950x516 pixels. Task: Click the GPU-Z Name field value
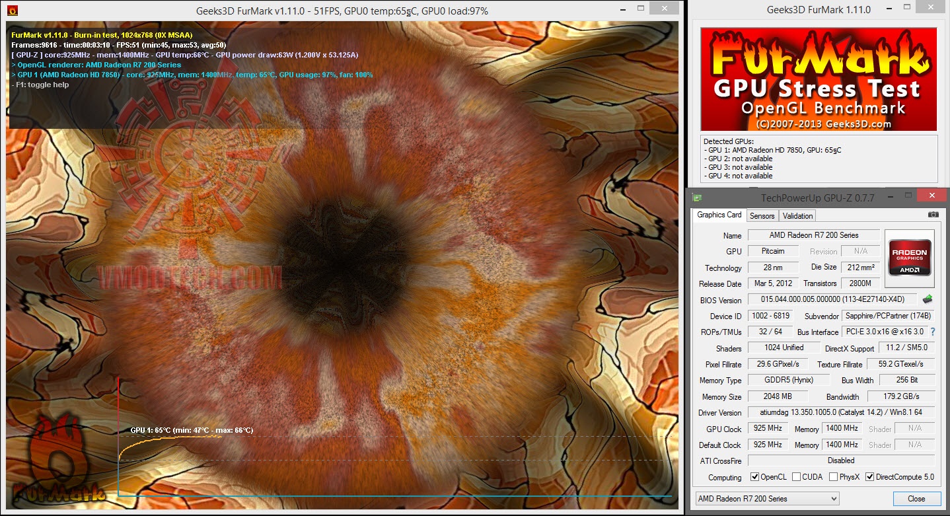pos(813,235)
